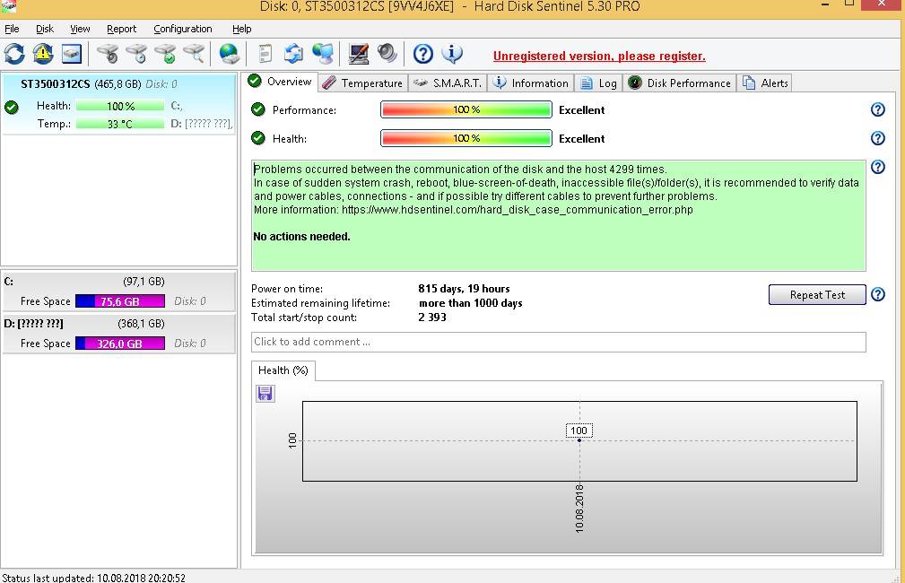Click the Excellent label next to Performance
Screen dimensions: 905x583
[x=582, y=109]
